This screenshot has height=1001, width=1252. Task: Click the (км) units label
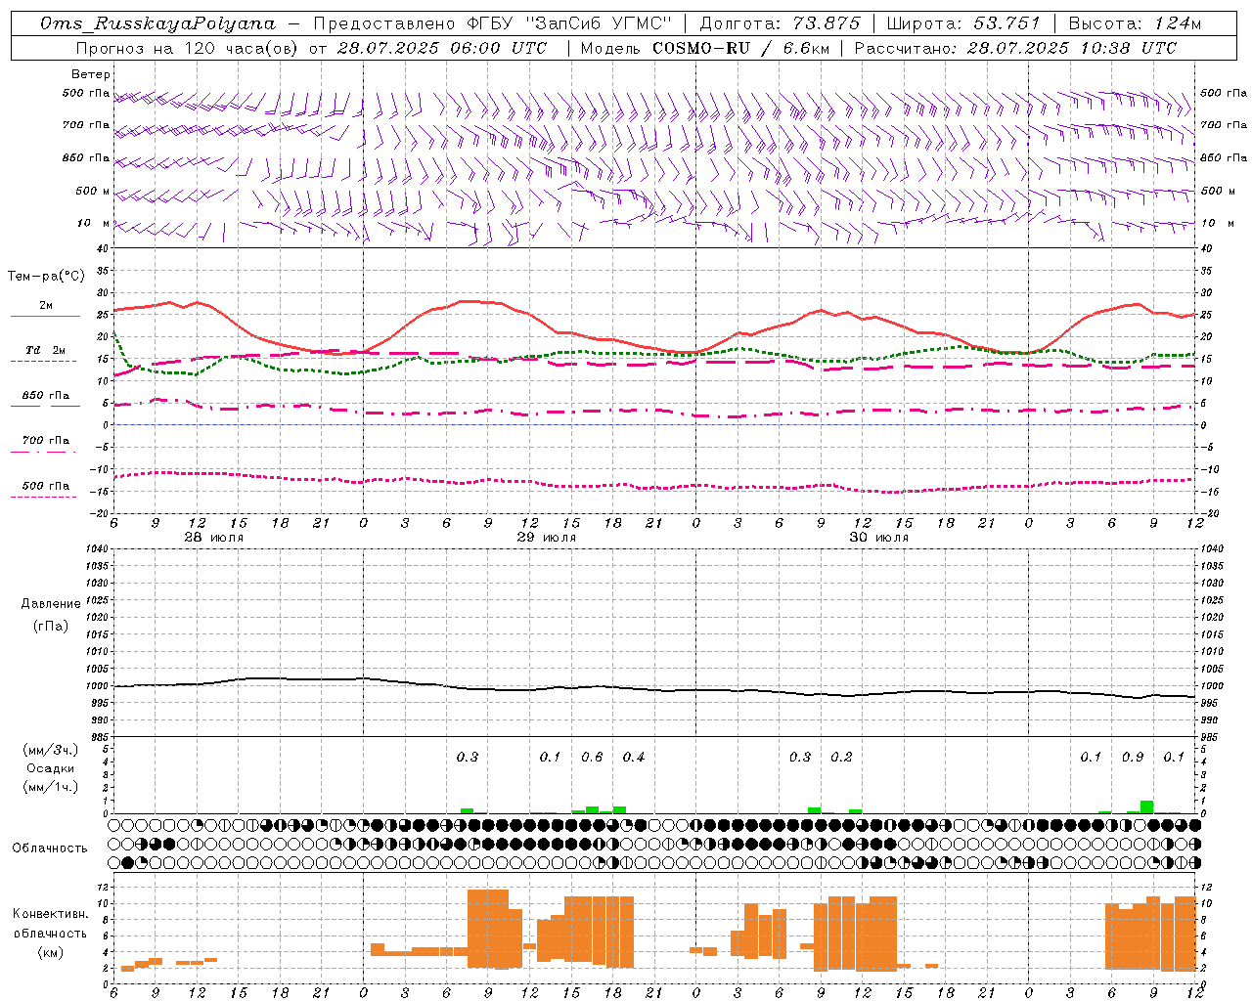click(50, 952)
